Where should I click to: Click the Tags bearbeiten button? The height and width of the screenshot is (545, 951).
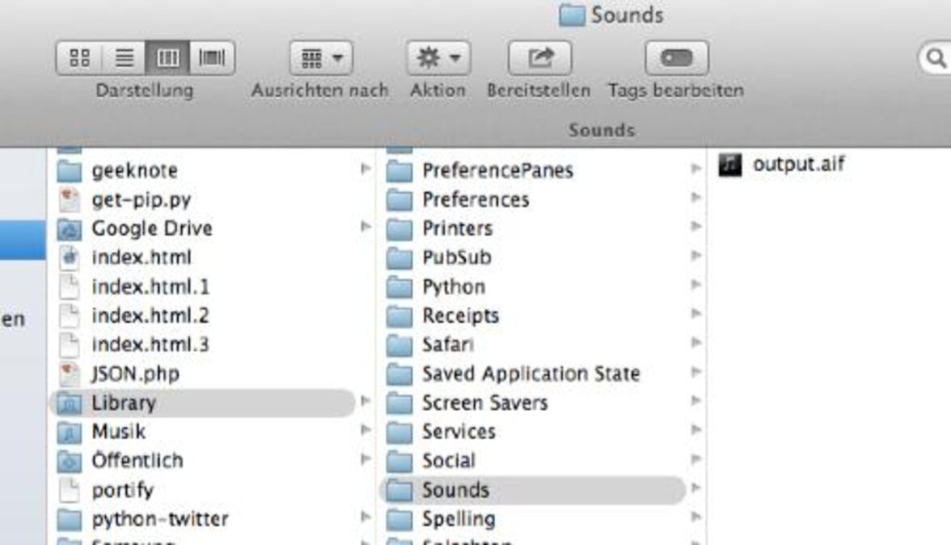point(676,58)
